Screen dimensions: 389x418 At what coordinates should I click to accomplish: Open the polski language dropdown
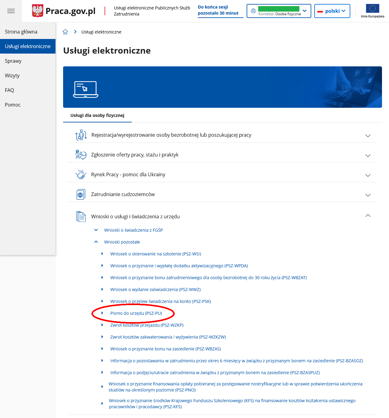[x=332, y=11]
